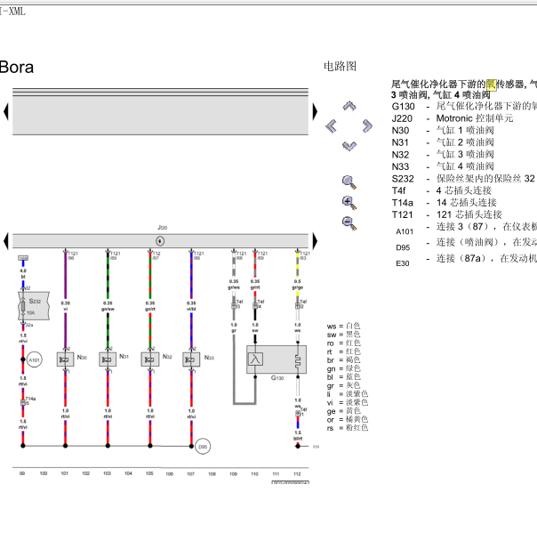
Task: Click the 10A fuse rating label
Action: tap(31, 313)
